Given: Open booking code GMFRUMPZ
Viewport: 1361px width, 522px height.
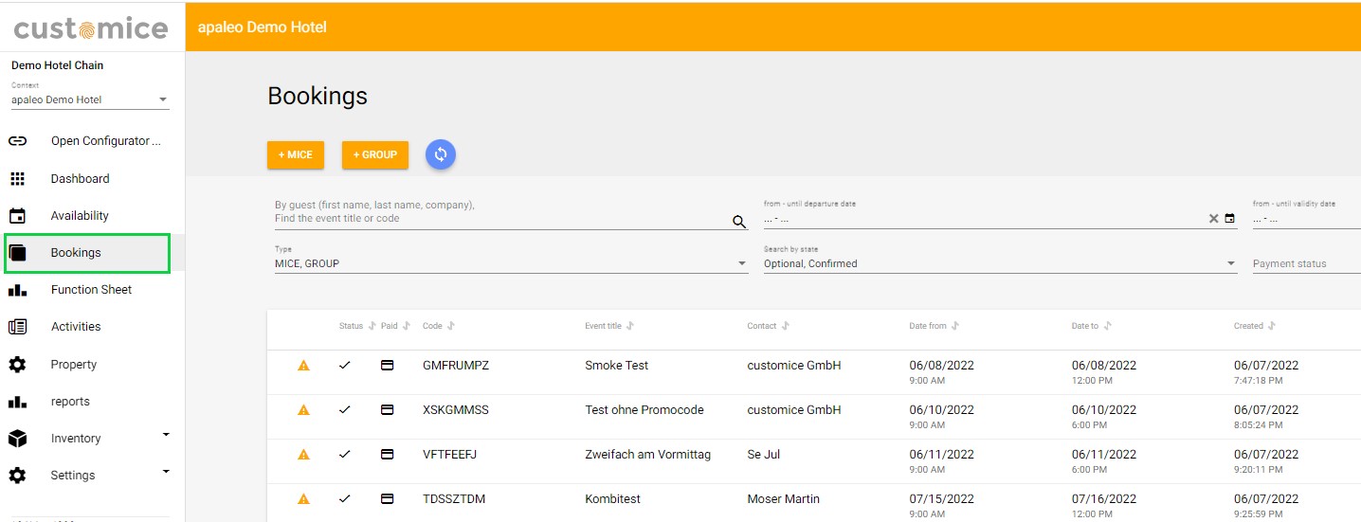Looking at the screenshot, I should click(x=456, y=365).
